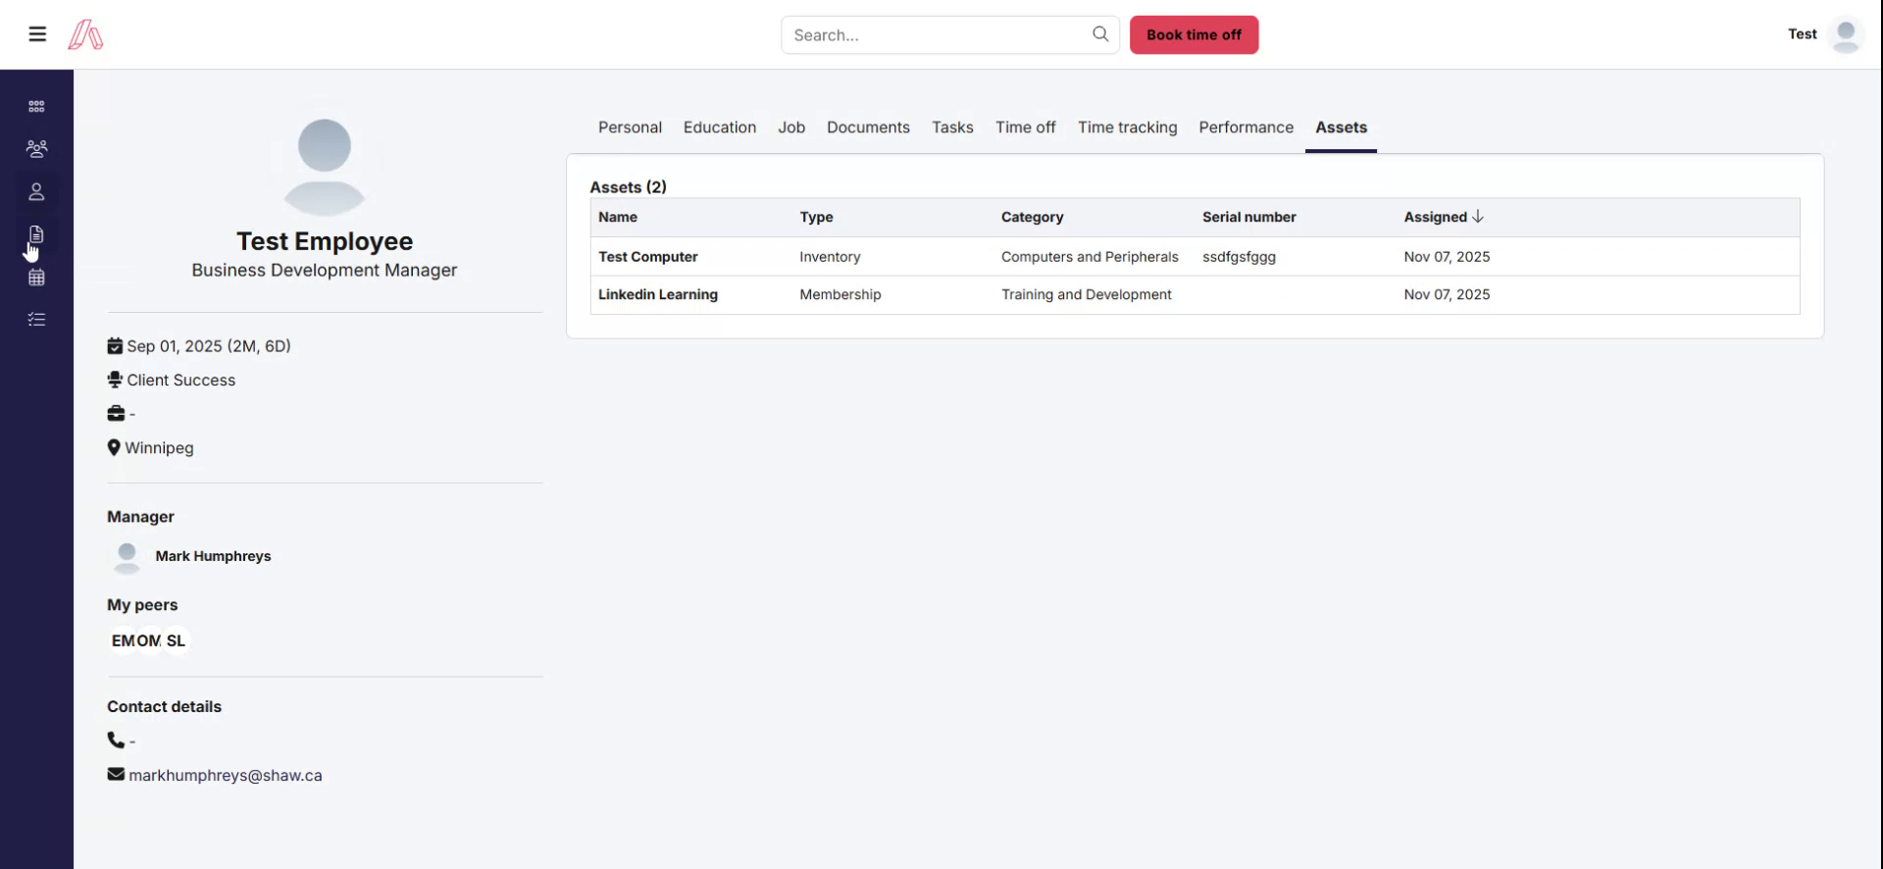Viewport: 1883px width, 869px height.
Task: View the Performance tab
Action: (x=1246, y=128)
